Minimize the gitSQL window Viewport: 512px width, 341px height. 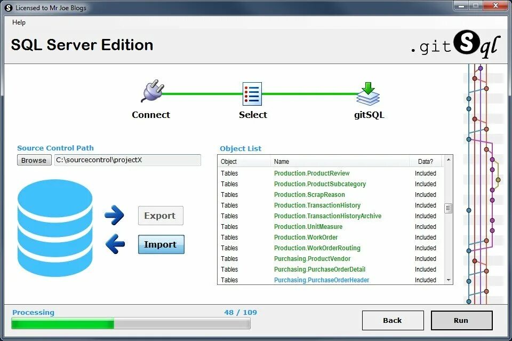point(461,6)
